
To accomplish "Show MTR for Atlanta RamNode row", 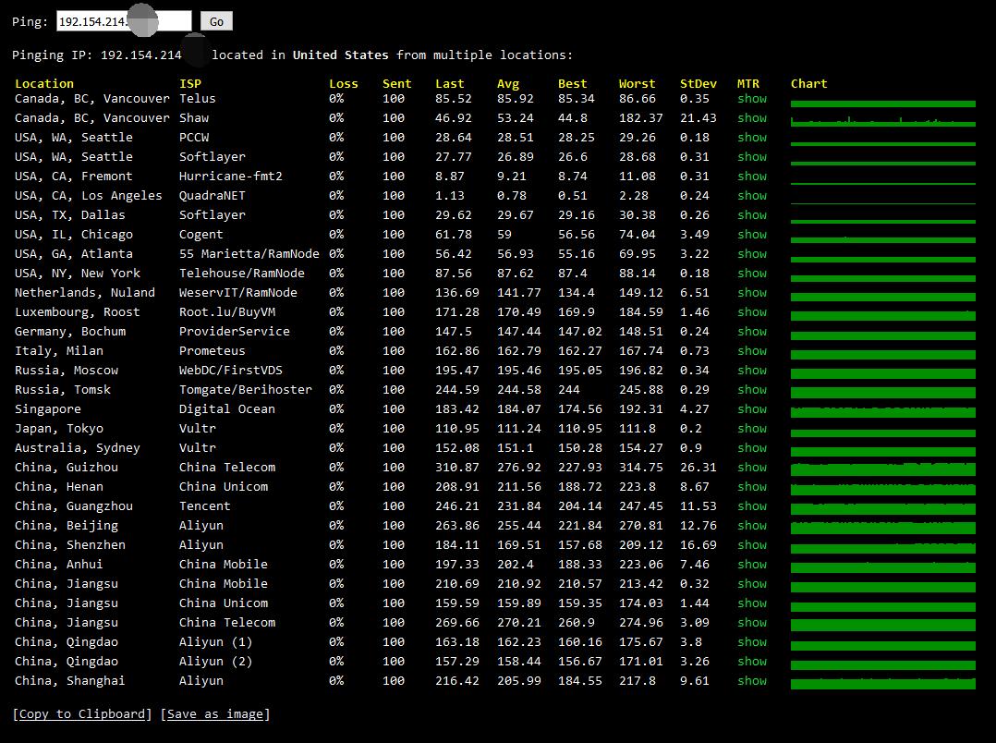I will point(752,253).
